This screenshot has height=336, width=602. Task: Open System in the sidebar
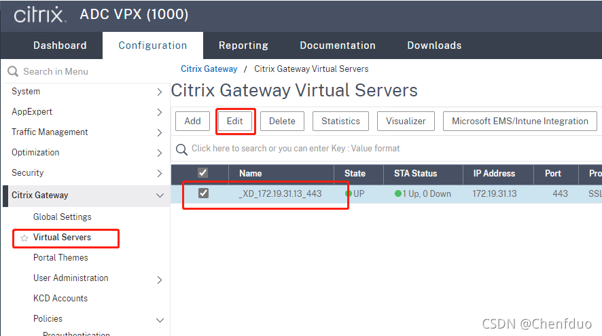pyautogui.click(x=26, y=91)
